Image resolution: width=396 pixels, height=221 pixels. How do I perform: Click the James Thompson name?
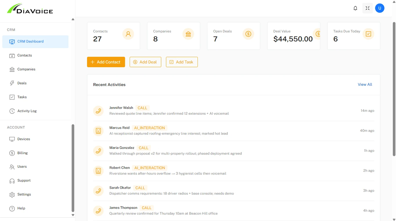pos(123,208)
